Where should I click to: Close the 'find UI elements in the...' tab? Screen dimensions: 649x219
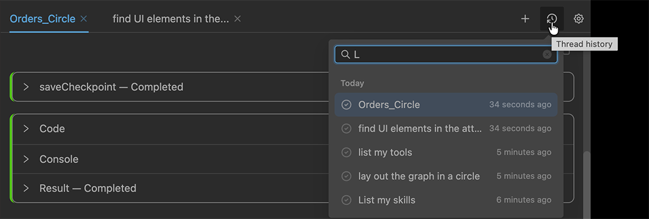tap(237, 19)
